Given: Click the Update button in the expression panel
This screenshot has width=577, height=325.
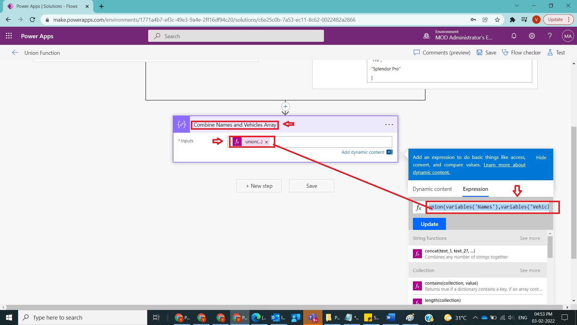Looking at the screenshot, I should [429, 224].
